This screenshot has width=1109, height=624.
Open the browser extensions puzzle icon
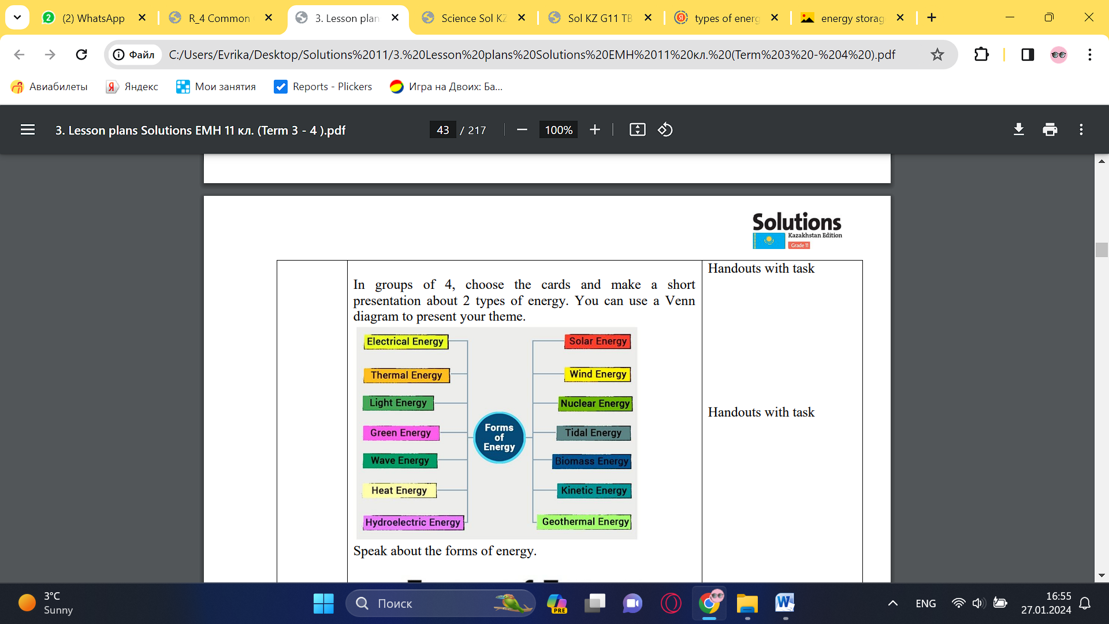[981, 54]
